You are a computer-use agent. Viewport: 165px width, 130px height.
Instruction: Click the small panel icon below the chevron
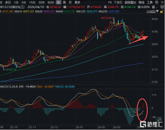point(162,7)
